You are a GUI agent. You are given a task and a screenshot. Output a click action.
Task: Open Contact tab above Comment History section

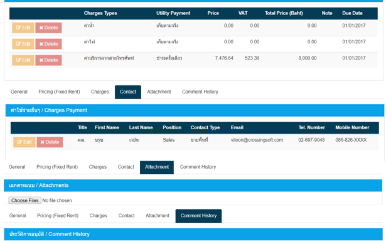click(x=127, y=216)
